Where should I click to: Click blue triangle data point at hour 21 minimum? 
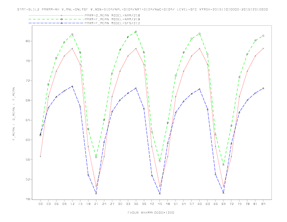coord(96,193)
